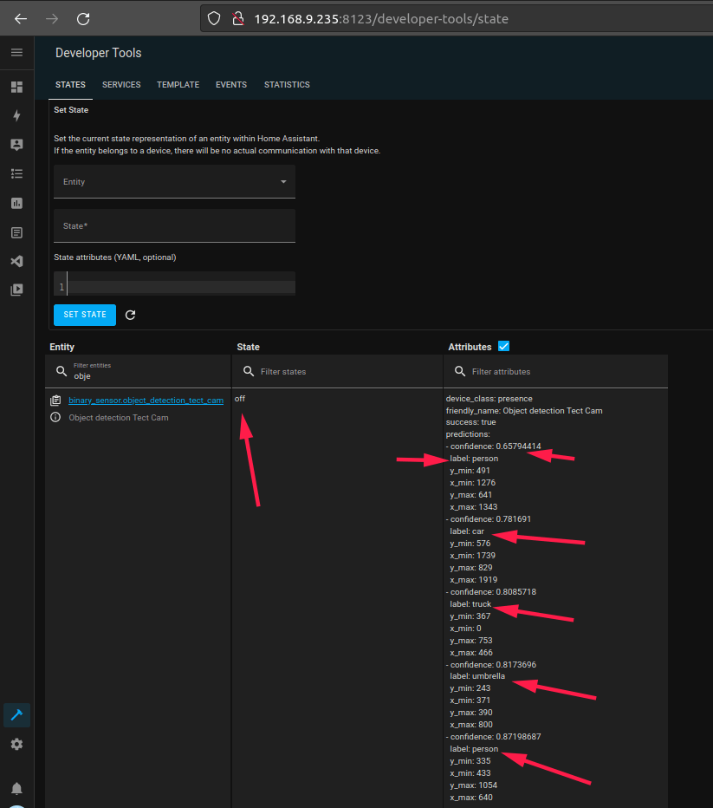This screenshot has height=808, width=713.
Task: Click 'confidence: 0.8173696' line
Action: [x=491, y=665]
